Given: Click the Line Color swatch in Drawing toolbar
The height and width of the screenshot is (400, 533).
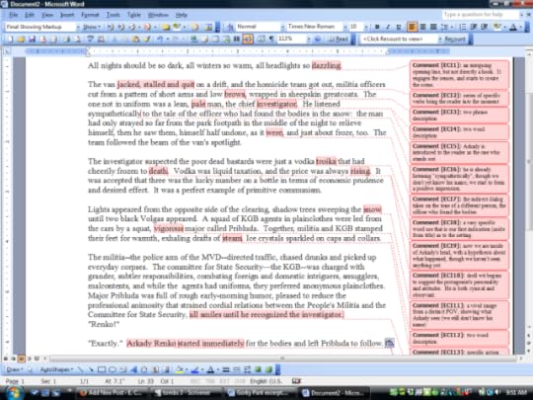Looking at the screenshot, I should tap(194, 369).
